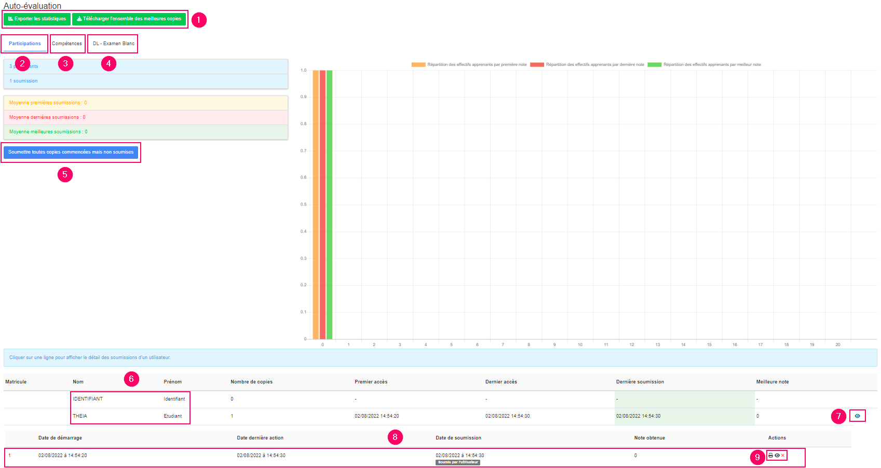Open the DL - Examen Blanc tab
The height and width of the screenshot is (468, 881).
tap(113, 44)
